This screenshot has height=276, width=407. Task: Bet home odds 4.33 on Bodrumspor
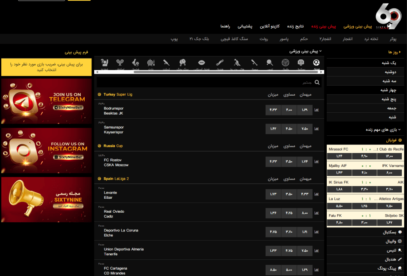tap(273, 110)
